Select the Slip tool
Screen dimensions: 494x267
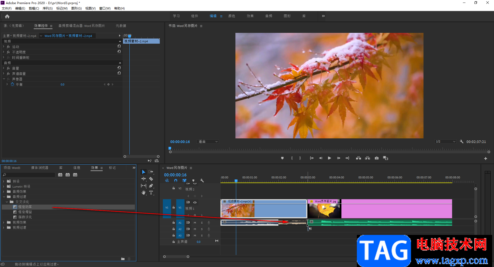pos(144,186)
